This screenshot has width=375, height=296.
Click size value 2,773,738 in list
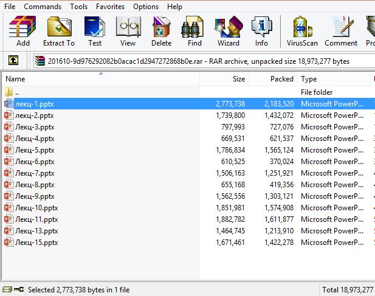point(230,104)
